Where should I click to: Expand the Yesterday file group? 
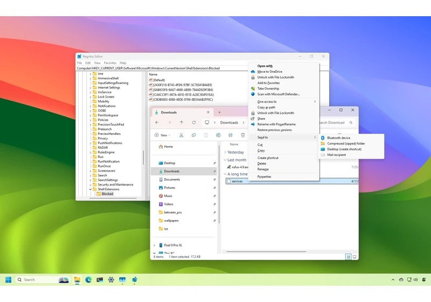225,152
